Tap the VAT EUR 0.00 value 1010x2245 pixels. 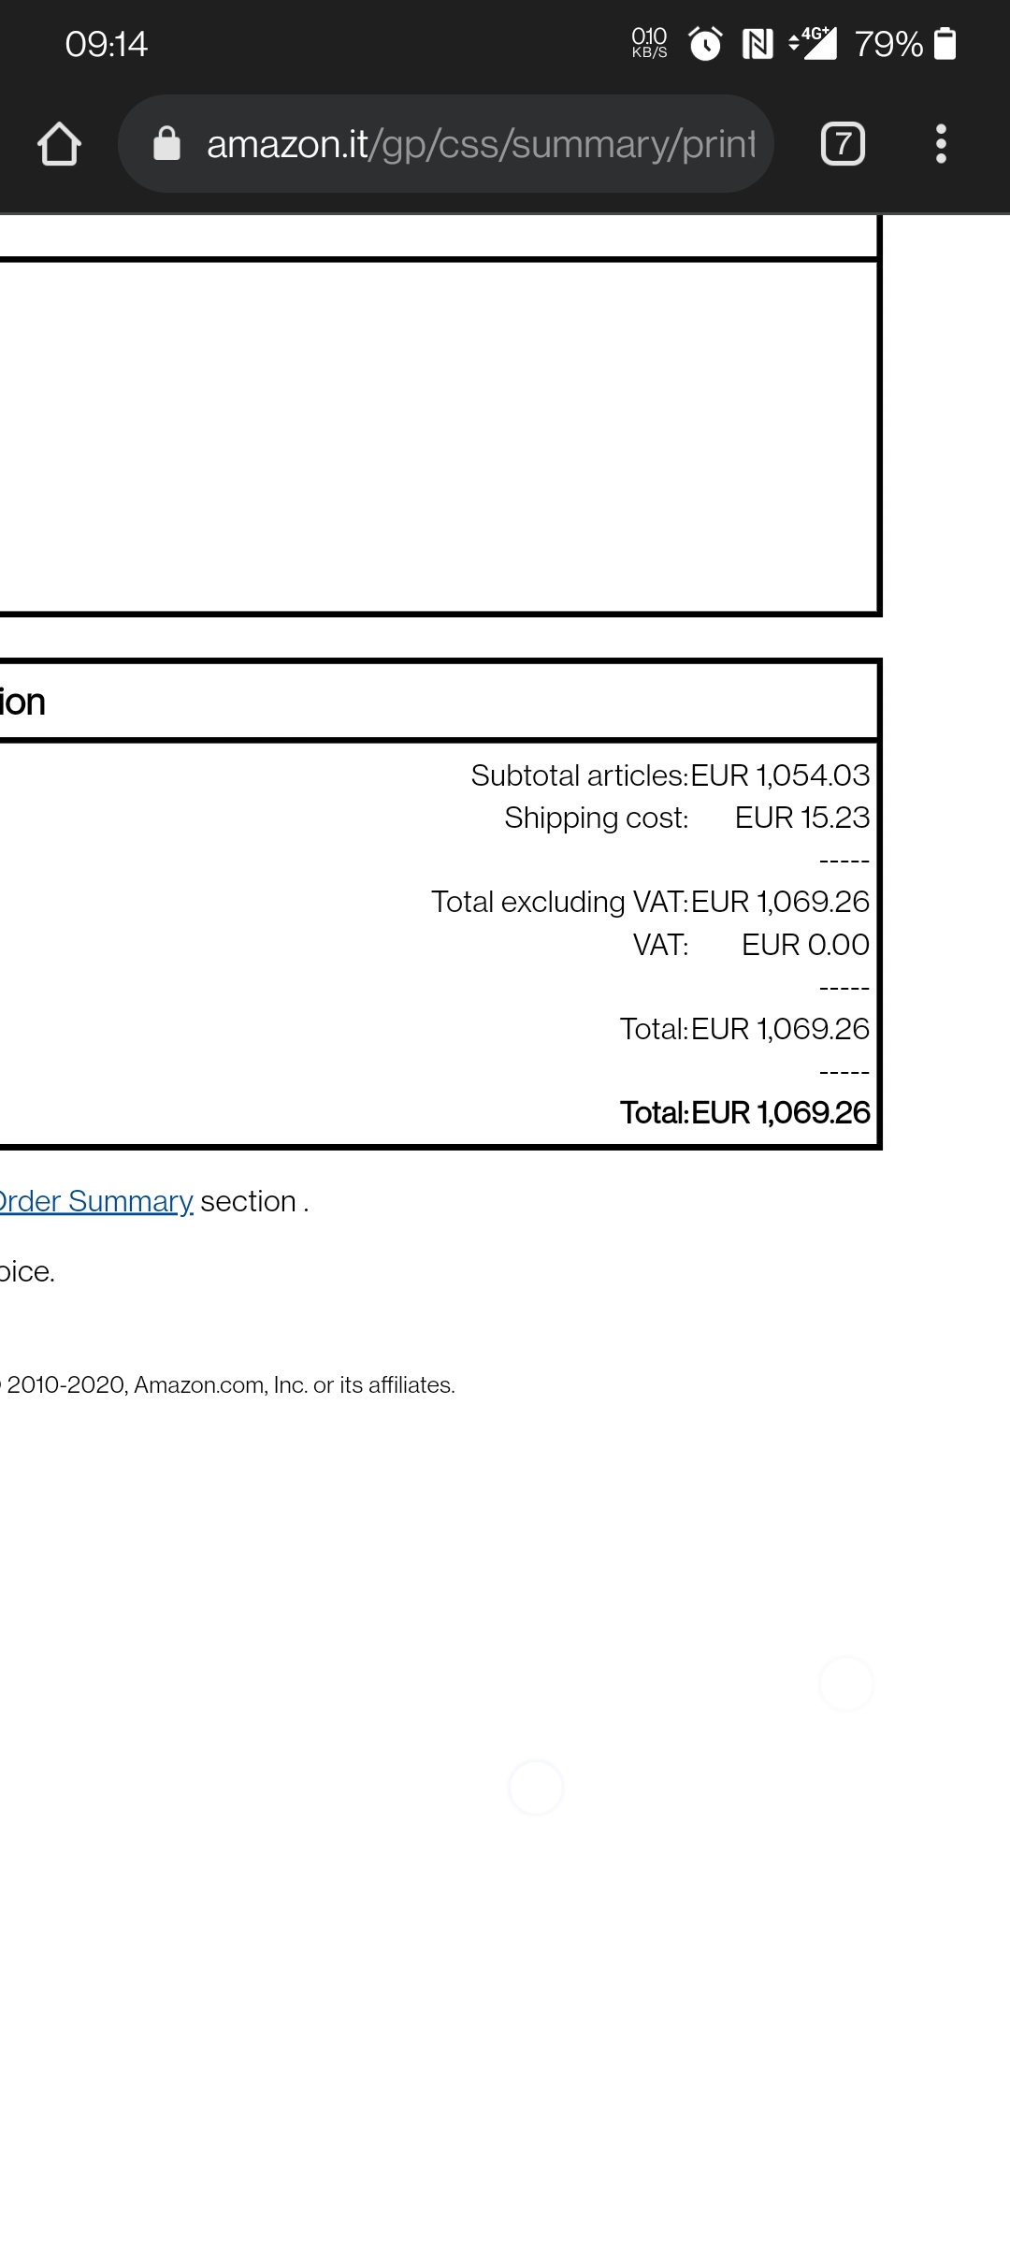tap(805, 945)
